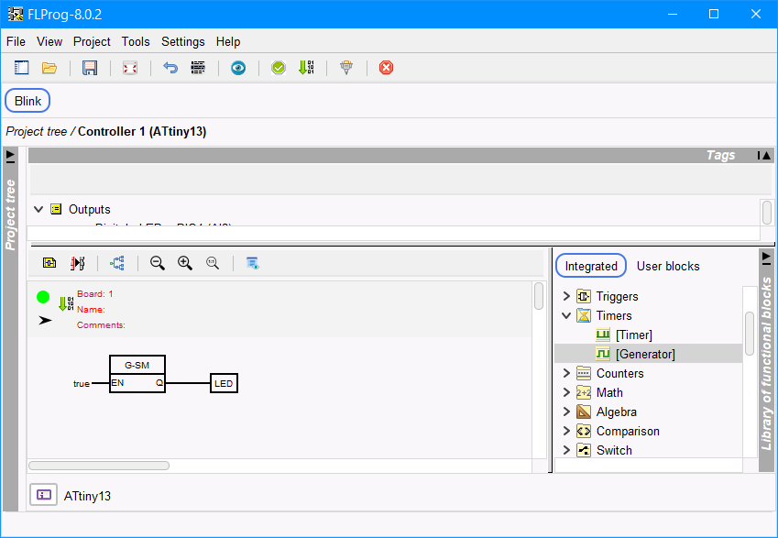Zoom in with the plus magnifier icon
The height and width of the screenshot is (538, 778).
point(185,263)
